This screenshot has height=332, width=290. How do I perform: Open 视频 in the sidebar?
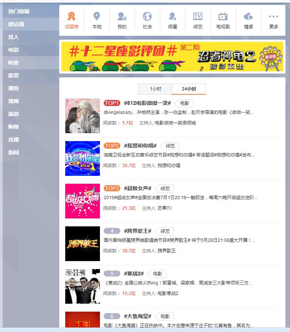click(14, 101)
